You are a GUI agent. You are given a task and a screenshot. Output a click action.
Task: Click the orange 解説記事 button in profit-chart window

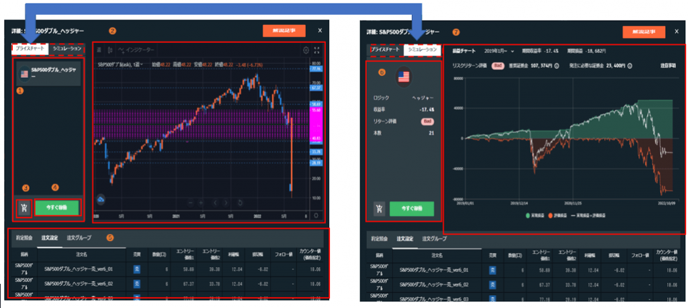click(x=644, y=32)
